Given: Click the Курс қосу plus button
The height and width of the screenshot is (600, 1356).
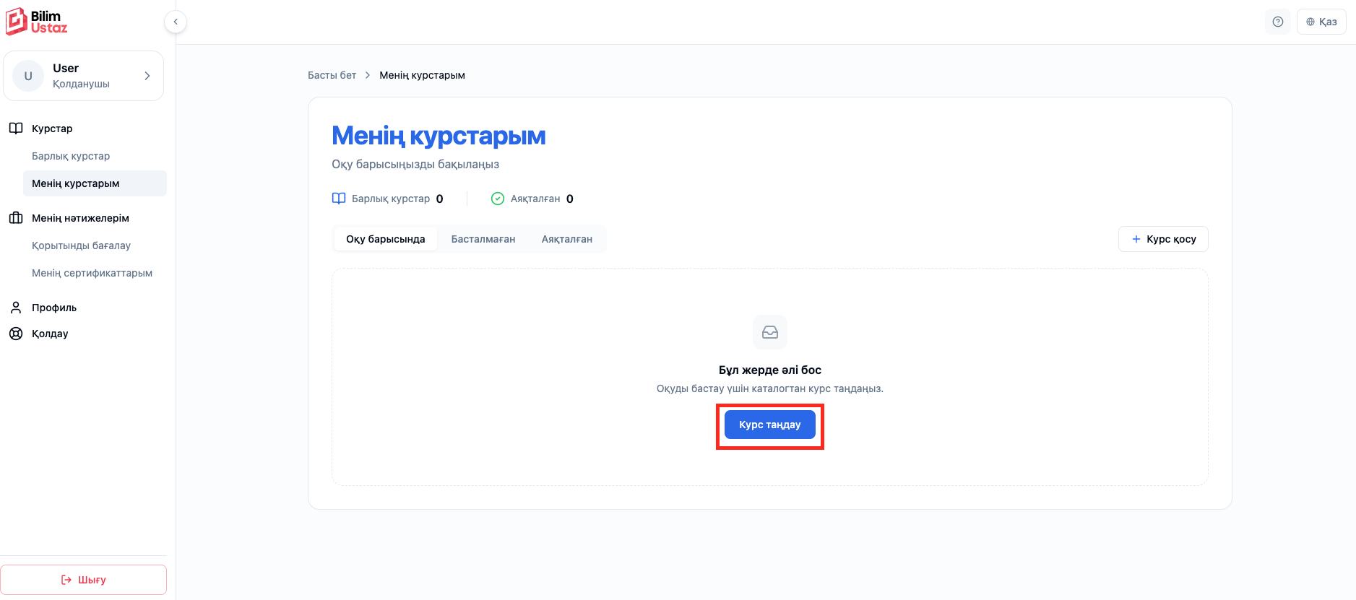Looking at the screenshot, I should 1163,239.
